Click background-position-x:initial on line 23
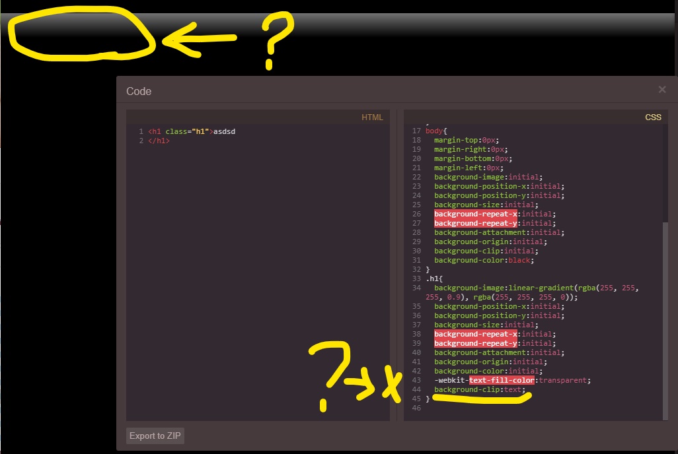Viewport: 678px width, 454px height. pos(499,186)
